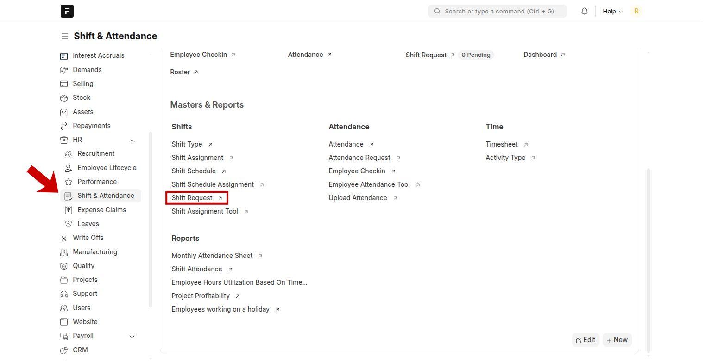Click the New button
The width and height of the screenshot is (705, 361).
click(617, 340)
